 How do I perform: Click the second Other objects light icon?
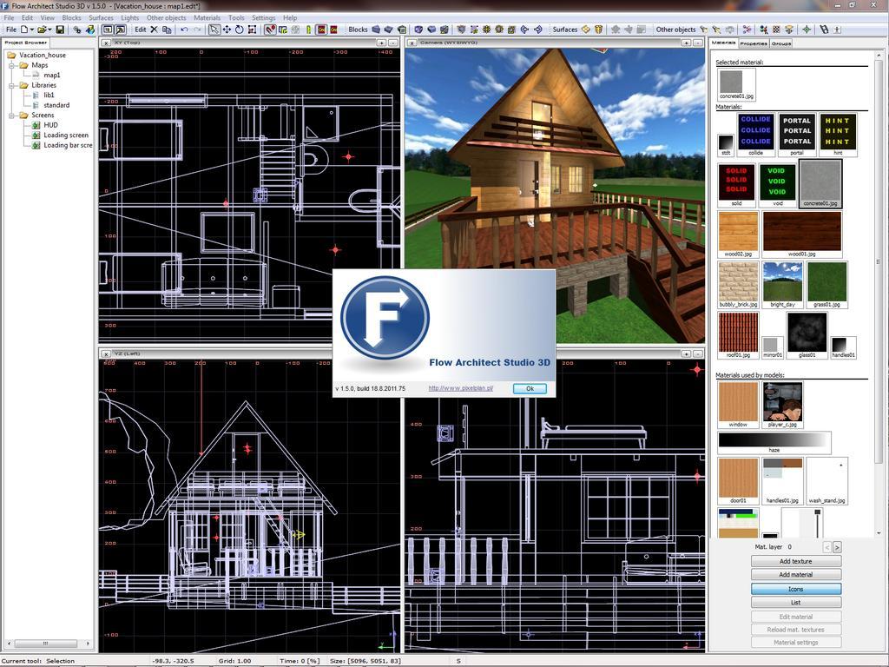[x=716, y=30]
